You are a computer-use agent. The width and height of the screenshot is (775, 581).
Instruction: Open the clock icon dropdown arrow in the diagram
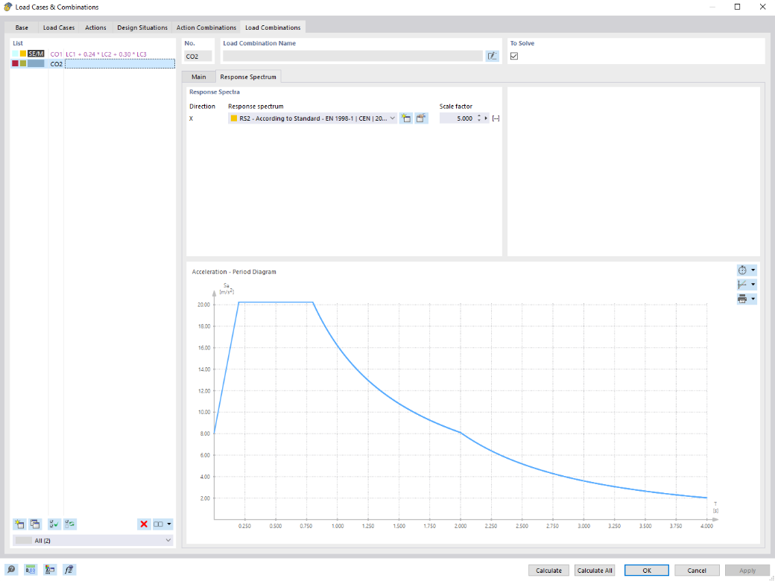click(x=753, y=270)
